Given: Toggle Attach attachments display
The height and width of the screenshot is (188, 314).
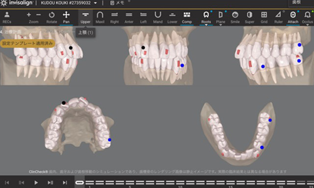Looking at the screenshot, I should (293, 18).
